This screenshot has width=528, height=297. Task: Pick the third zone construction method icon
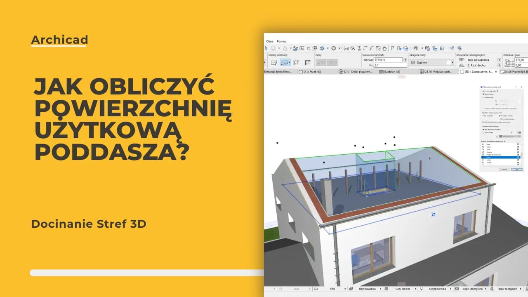pos(296,63)
